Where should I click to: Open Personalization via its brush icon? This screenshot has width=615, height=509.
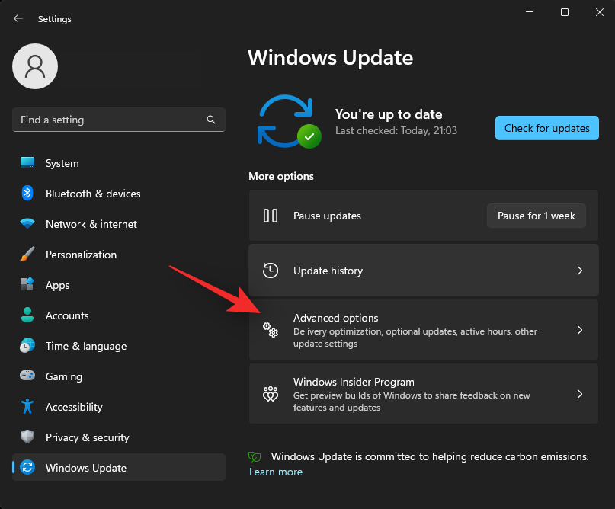point(27,254)
